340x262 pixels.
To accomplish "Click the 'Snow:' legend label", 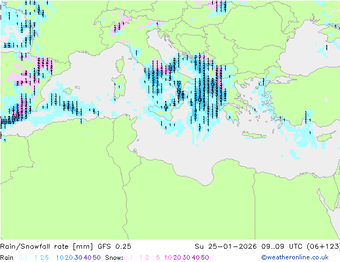I will (x=114, y=258).
